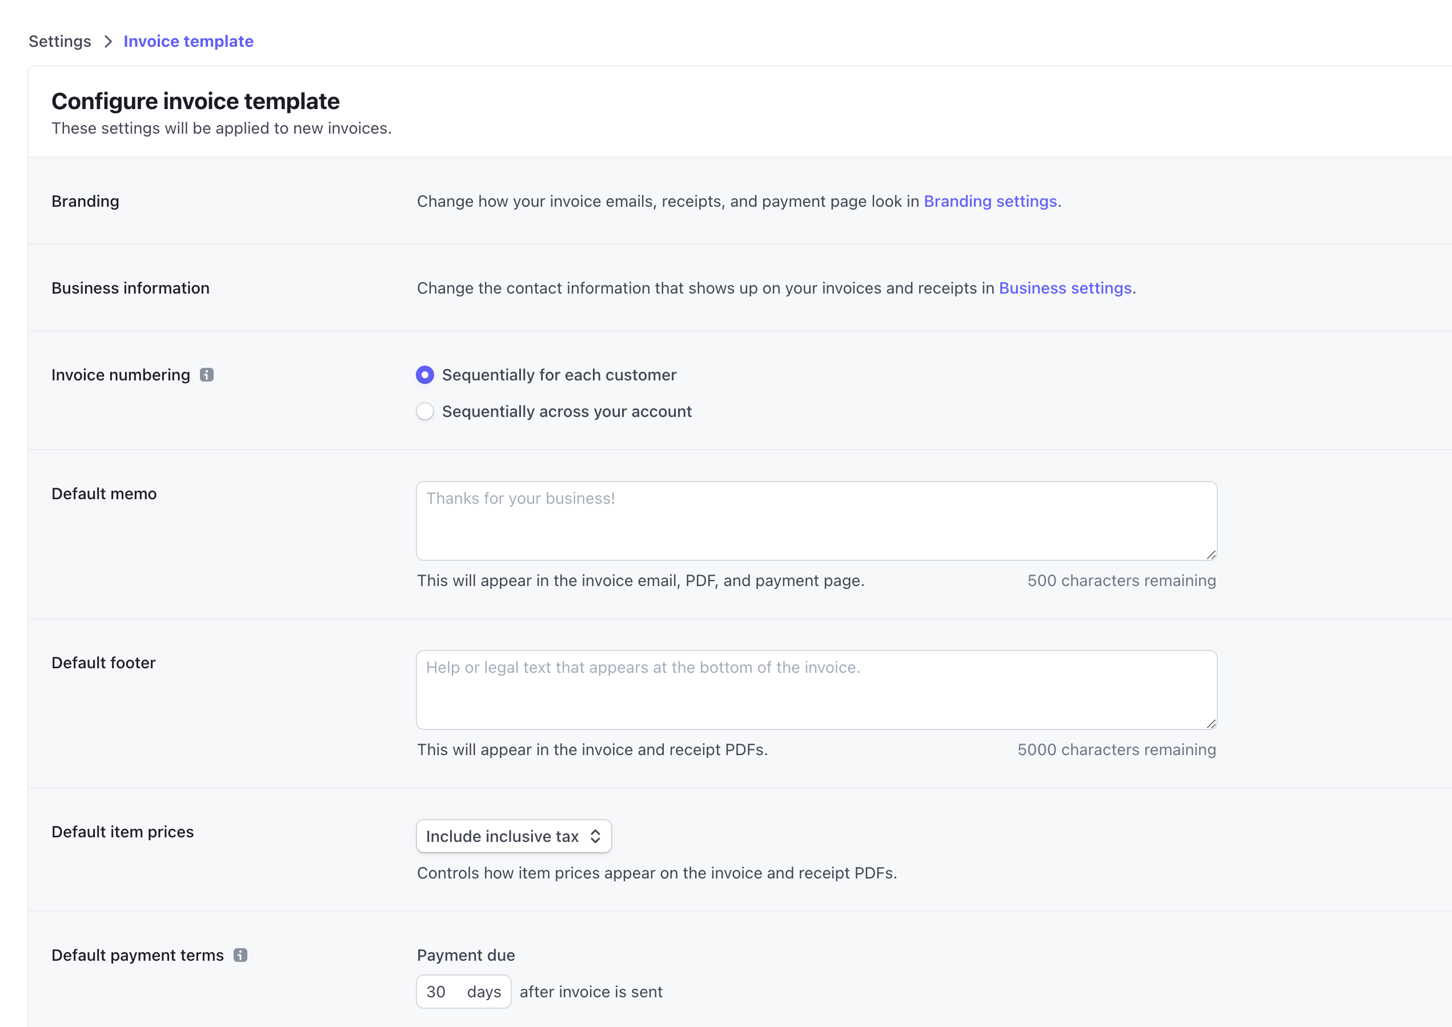The width and height of the screenshot is (1452, 1027).
Task: Open Branding settings link
Action: click(990, 200)
